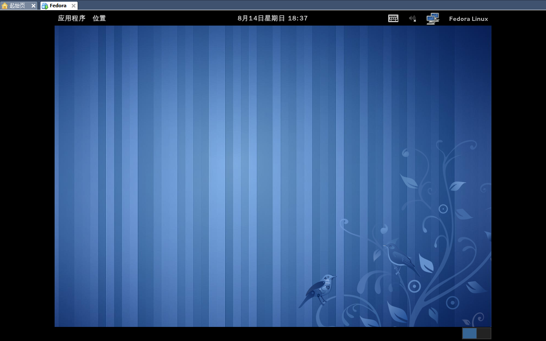Open the clock showing 8月14日星期日 18:37
This screenshot has height=341, width=546.
(273, 18)
